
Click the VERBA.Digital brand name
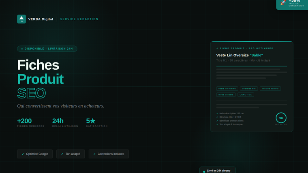[x=41, y=19]
